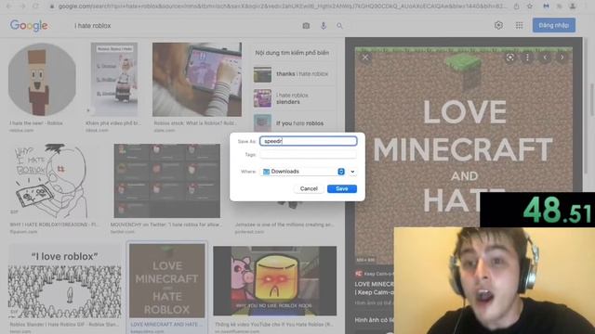Click the Save As filename field
The image size is (595, 334).
click(x=308, y=141)
